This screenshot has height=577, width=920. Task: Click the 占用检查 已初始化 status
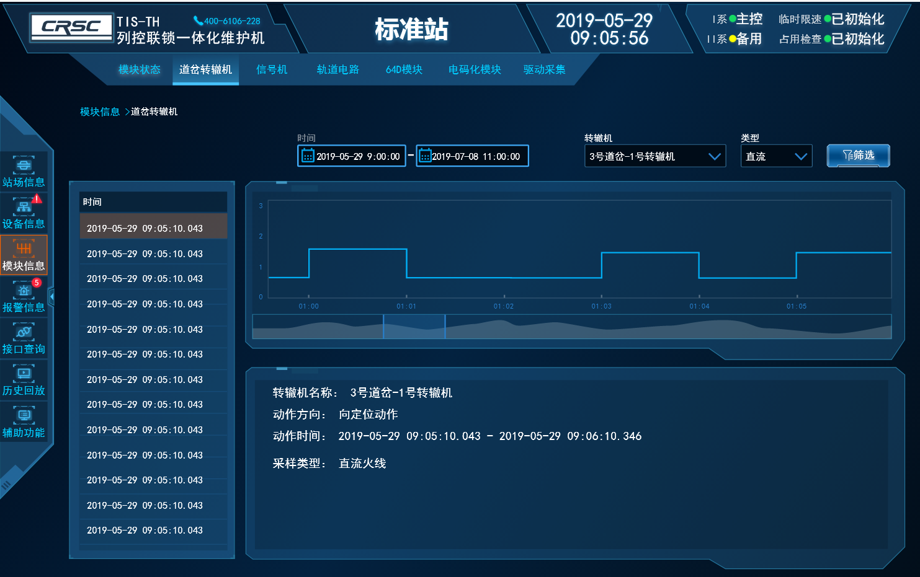(831, 39)
